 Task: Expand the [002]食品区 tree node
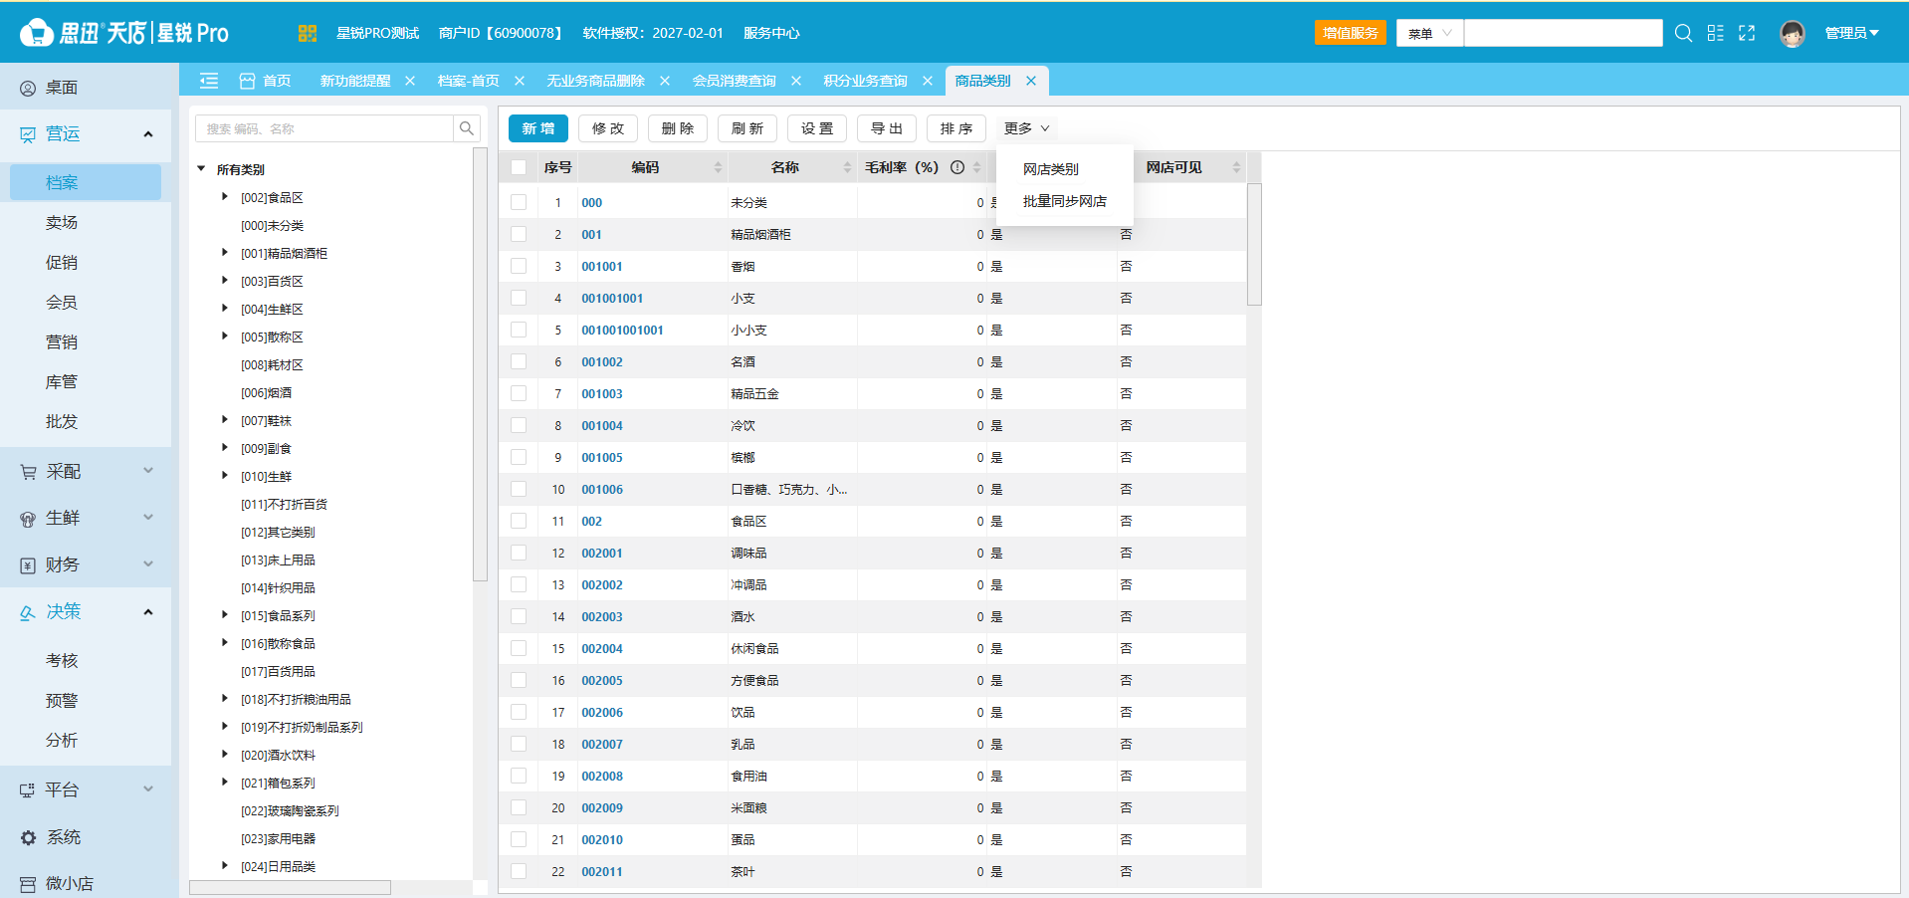pyautogui.click(x=225, y=197)
